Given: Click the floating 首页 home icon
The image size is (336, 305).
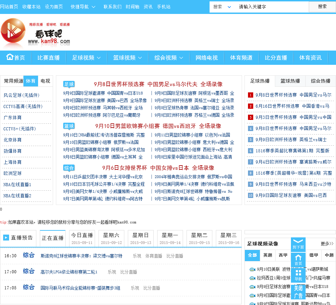Looking at the screenshot, I should pos(298,260).
